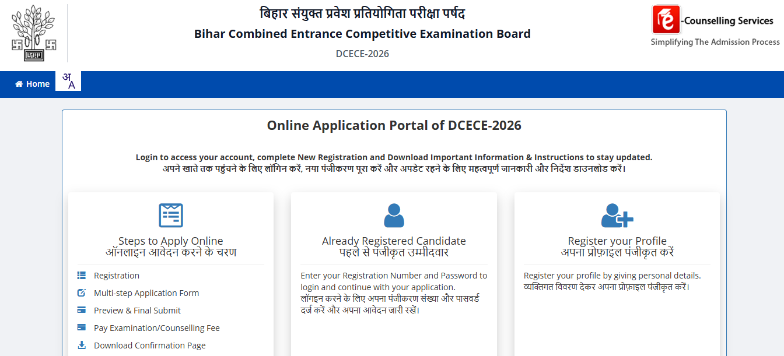Click the BCECE Board tree logo
The image size is (784, 356).
coord(33,33)
